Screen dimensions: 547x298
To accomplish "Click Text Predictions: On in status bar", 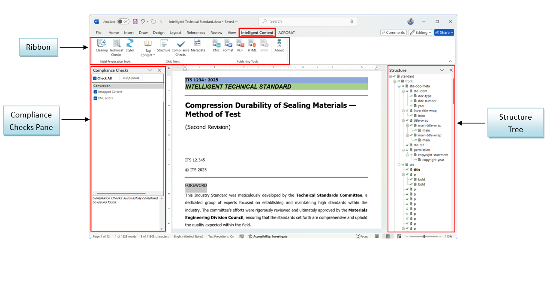I will (x=221, y=236).
